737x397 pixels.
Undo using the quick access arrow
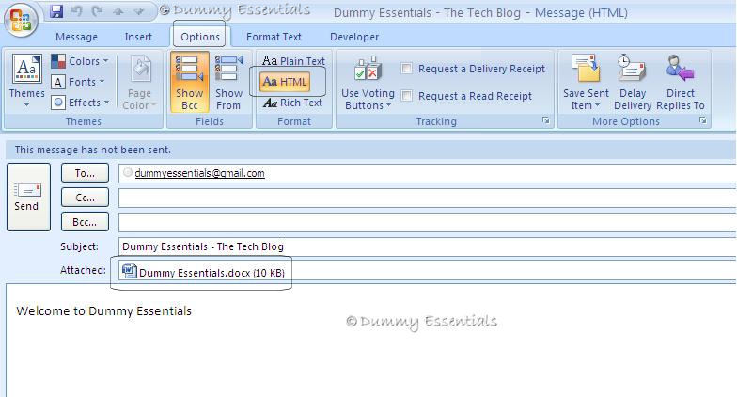pyautogui.click(x=77, y=11)
